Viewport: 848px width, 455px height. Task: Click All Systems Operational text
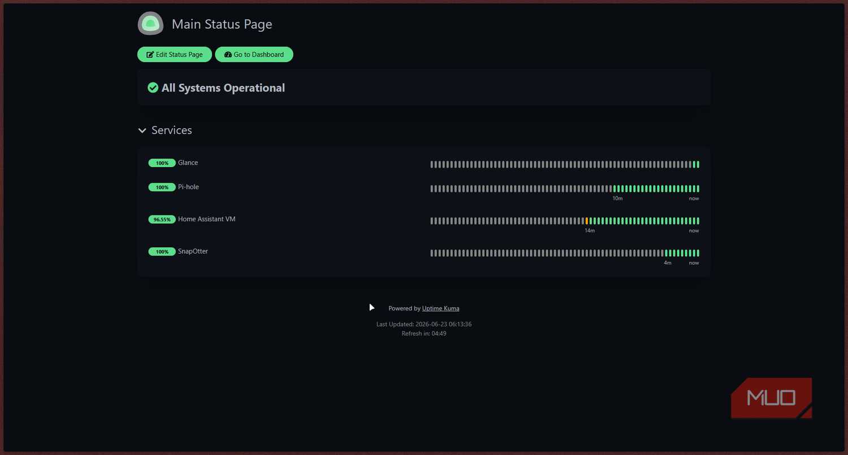223,88
